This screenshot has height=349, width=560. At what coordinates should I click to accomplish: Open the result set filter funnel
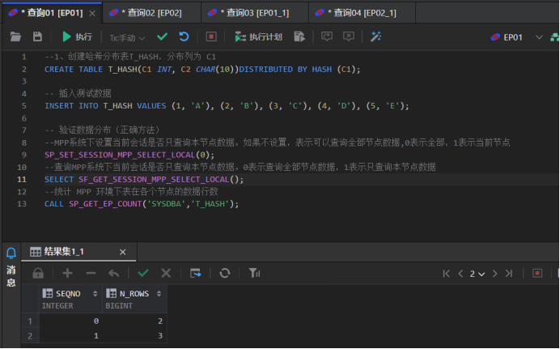(x=254, y=273)
